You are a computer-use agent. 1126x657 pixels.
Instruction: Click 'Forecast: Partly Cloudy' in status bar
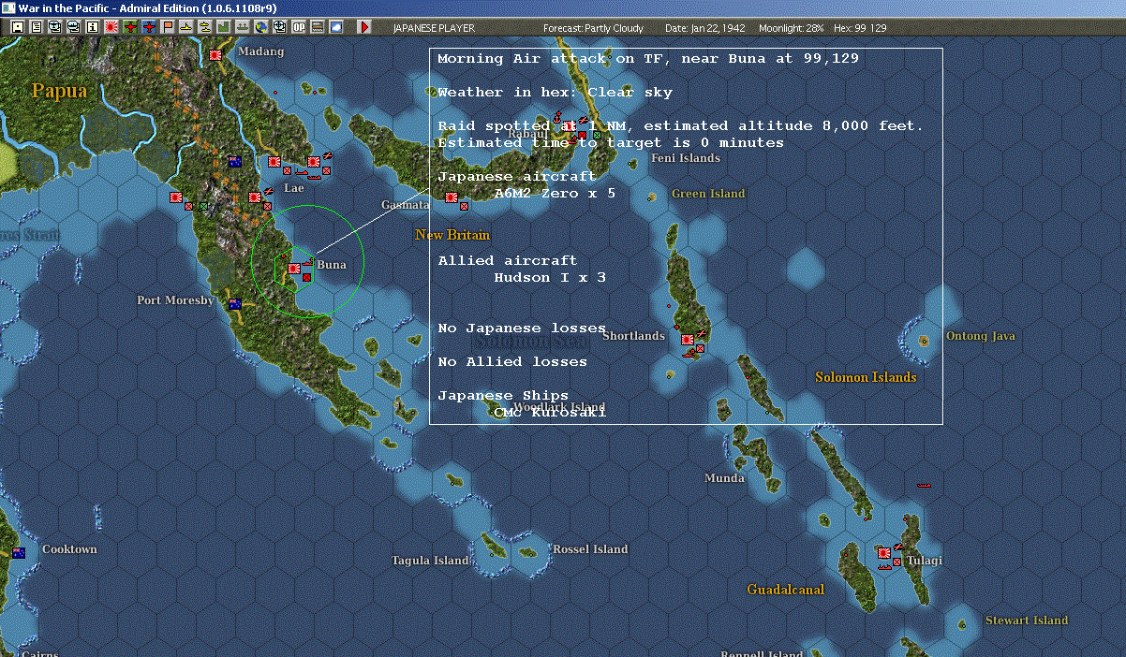(593, 28)
